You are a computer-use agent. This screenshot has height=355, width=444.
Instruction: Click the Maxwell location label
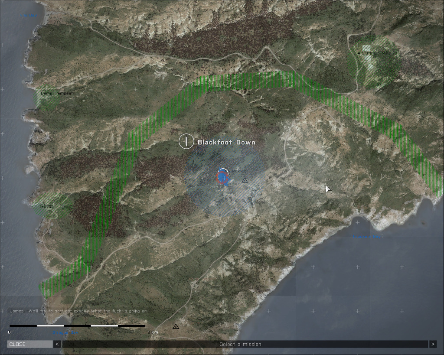pos(240,171)
